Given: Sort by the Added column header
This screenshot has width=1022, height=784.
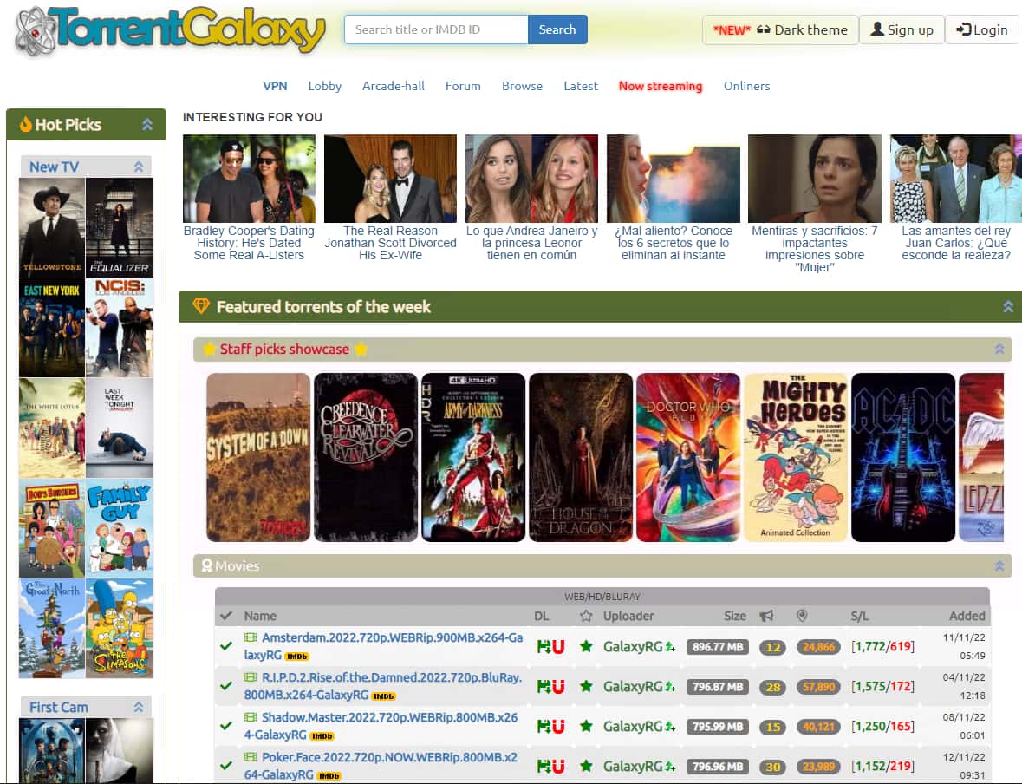Looking at the screenshot, I should [967, 616].
